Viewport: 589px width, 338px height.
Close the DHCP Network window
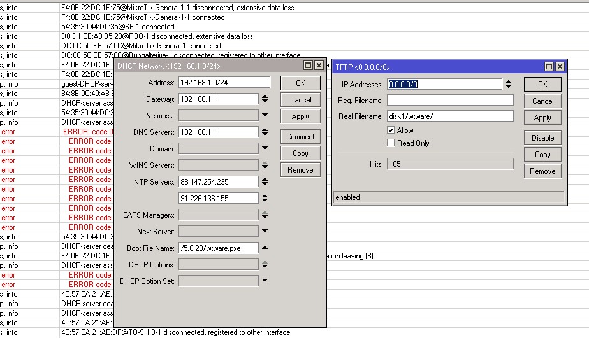pyautogui.click(x=319, y=66)
